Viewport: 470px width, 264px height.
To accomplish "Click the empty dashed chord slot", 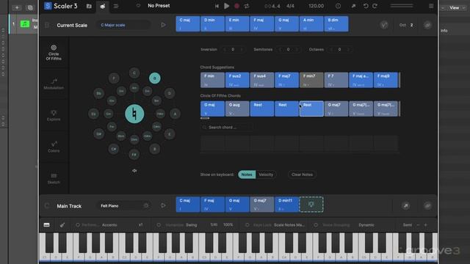I will pos(311,205).
